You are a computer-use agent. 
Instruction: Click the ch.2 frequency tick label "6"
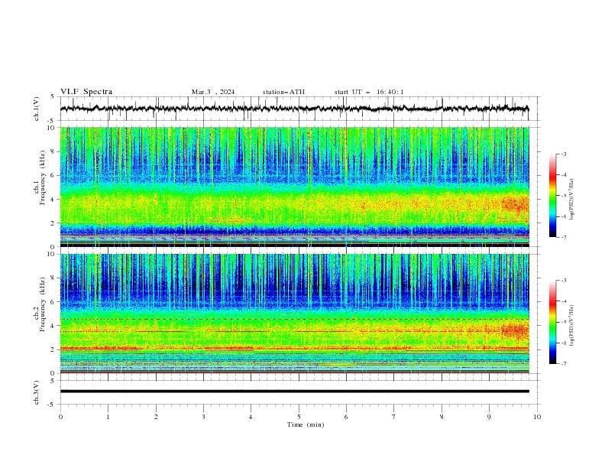(53, 302)
